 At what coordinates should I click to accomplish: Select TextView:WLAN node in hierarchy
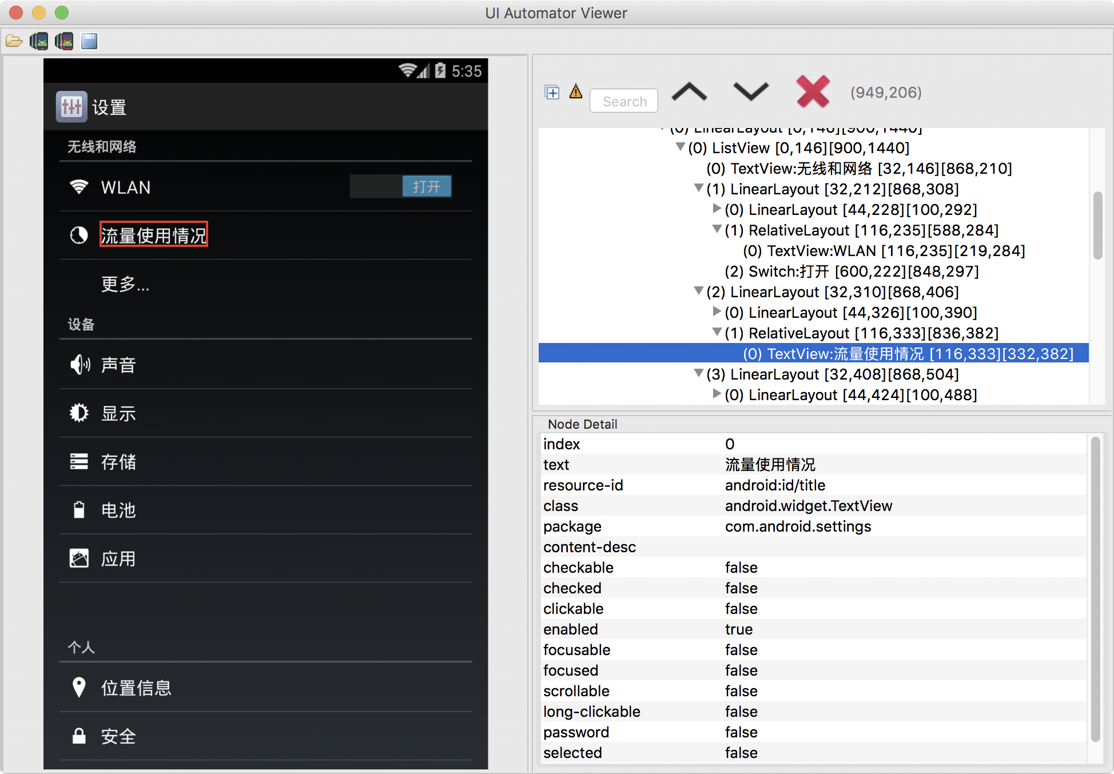(883, 251)
